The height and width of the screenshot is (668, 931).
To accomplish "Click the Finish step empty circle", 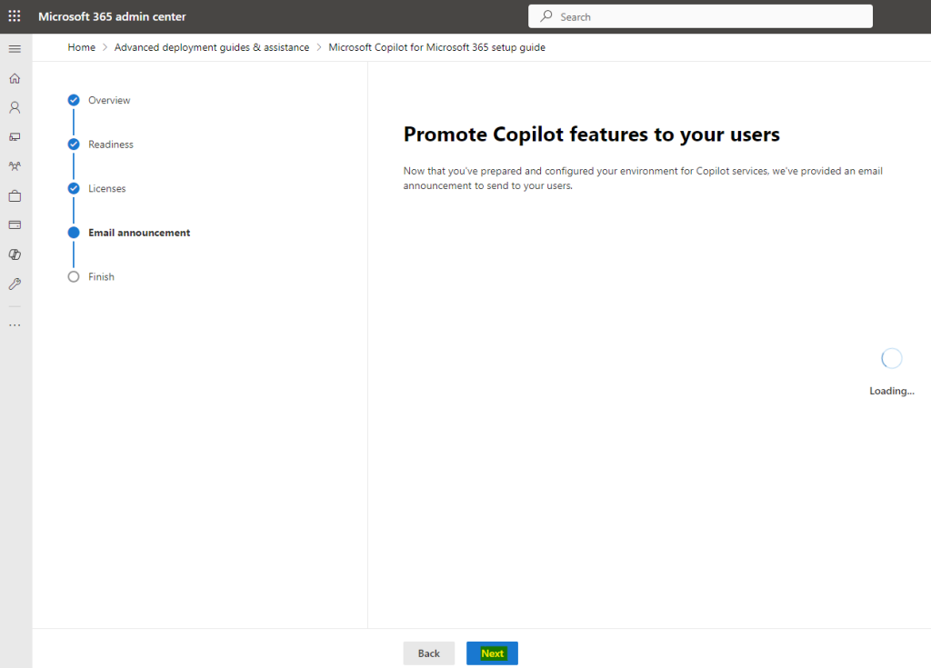I will tap(74, 276).
